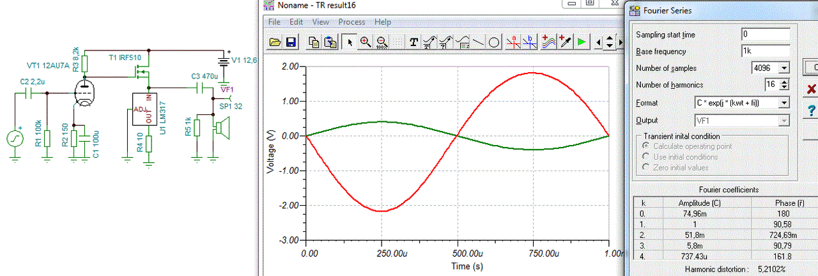The width and height of the screenshot is (818, 276).
Task: Activate cursor A (red 'a' icon)
Action: 513,42
